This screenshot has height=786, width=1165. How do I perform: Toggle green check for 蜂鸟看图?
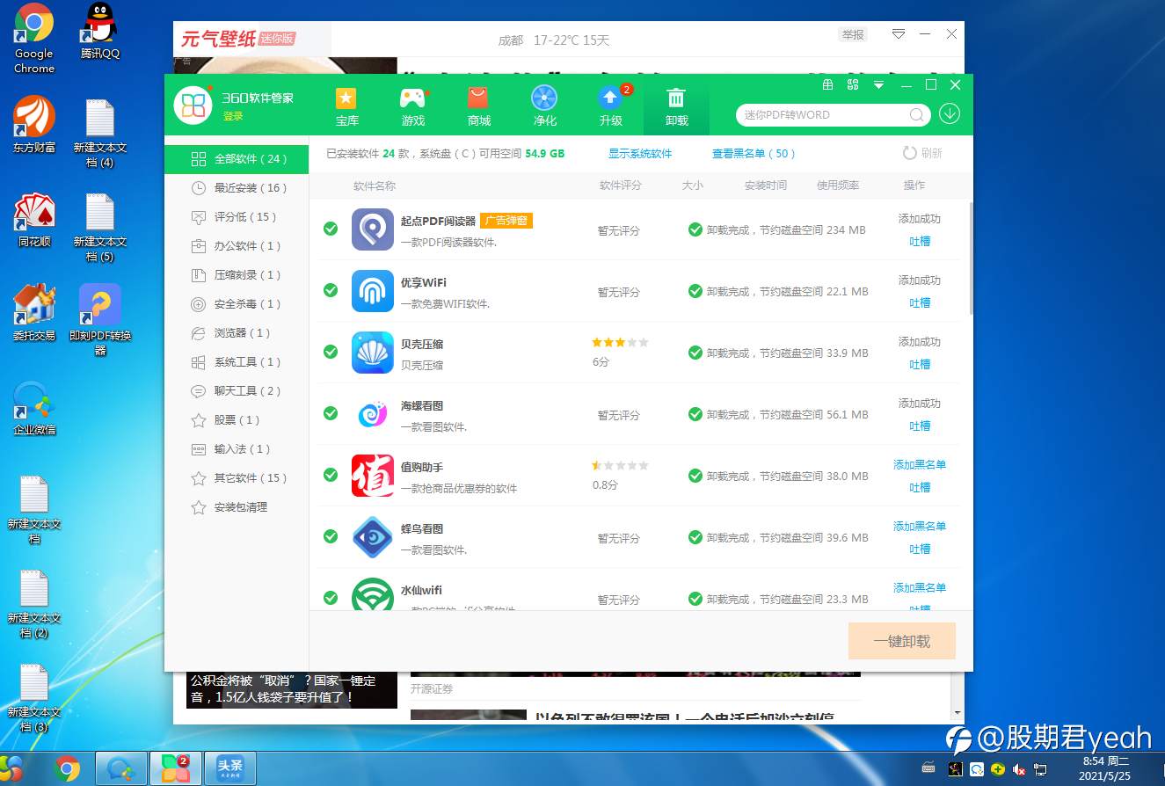331,536
